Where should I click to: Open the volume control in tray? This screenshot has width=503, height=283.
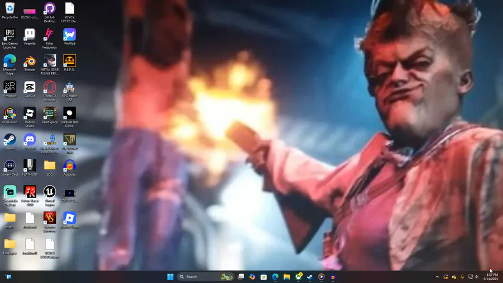(477, 277)
